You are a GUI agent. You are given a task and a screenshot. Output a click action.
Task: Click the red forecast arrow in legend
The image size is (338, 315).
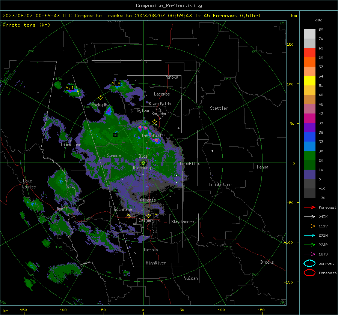point(309,207)
